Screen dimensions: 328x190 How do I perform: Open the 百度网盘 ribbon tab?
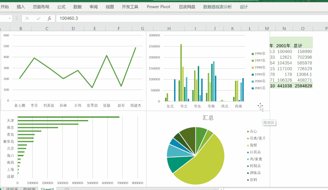pos(186,7)
